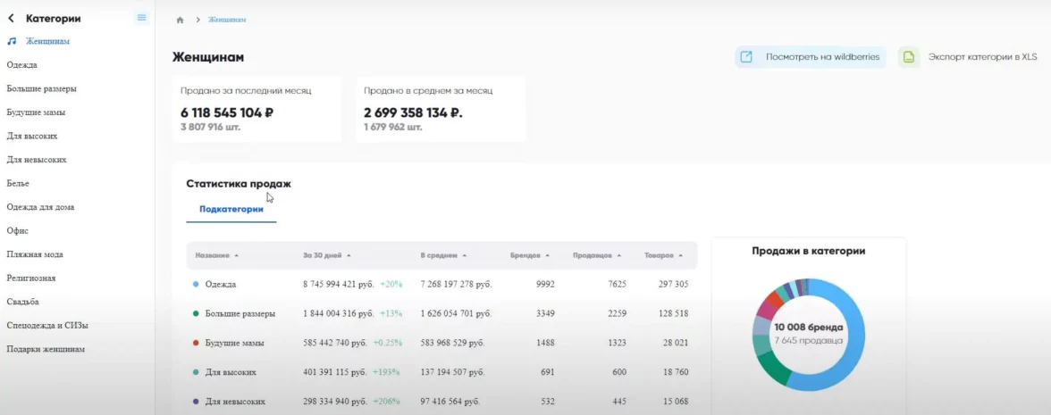Open Белье category in sidebar
The height and width of the screenshot is (415, 1051).
[x=18, y=183]
